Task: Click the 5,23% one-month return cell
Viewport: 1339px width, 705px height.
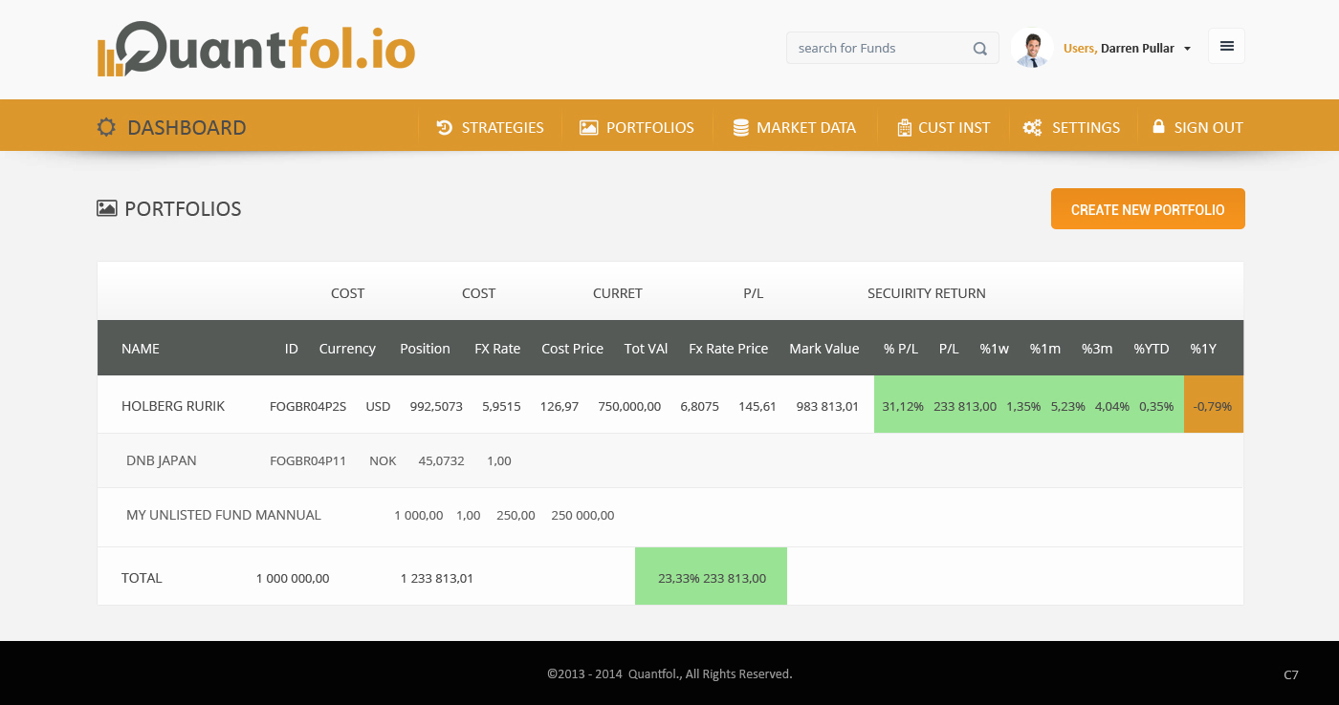Action: point(1067,406)
